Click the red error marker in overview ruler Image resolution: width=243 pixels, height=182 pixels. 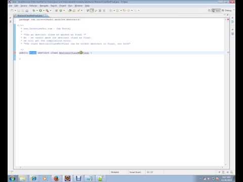pyautogui.click(x=228, y=20)
